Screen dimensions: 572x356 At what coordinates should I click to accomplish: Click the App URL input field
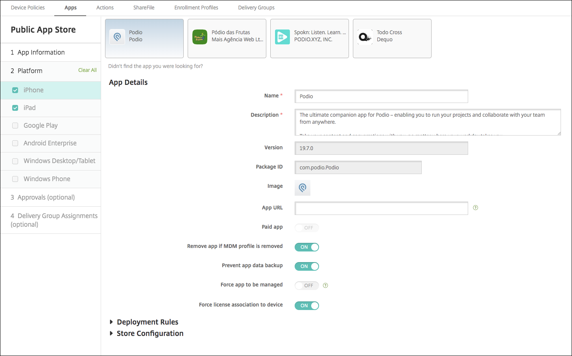(x=381, y=208)
